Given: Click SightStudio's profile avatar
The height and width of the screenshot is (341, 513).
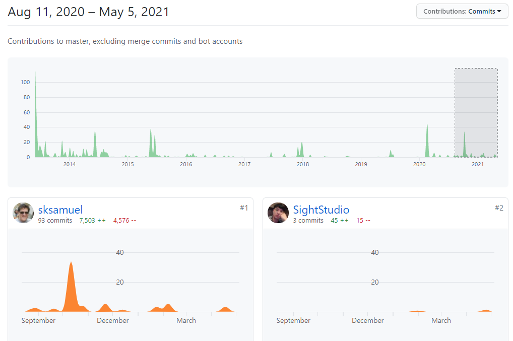Looking at the screenshot, I should (x=278, y=213).
